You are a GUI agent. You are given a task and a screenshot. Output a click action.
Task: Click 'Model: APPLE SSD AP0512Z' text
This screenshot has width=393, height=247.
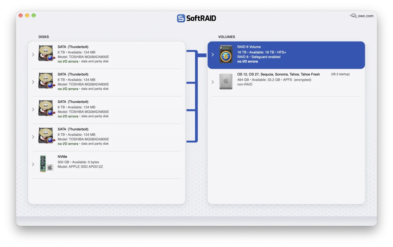(80, 167)
